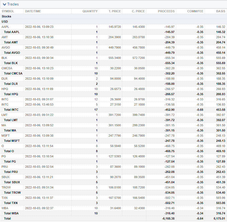
Task: Click MSFT trade price 247.7790
Action: click(x=115, y=136)
